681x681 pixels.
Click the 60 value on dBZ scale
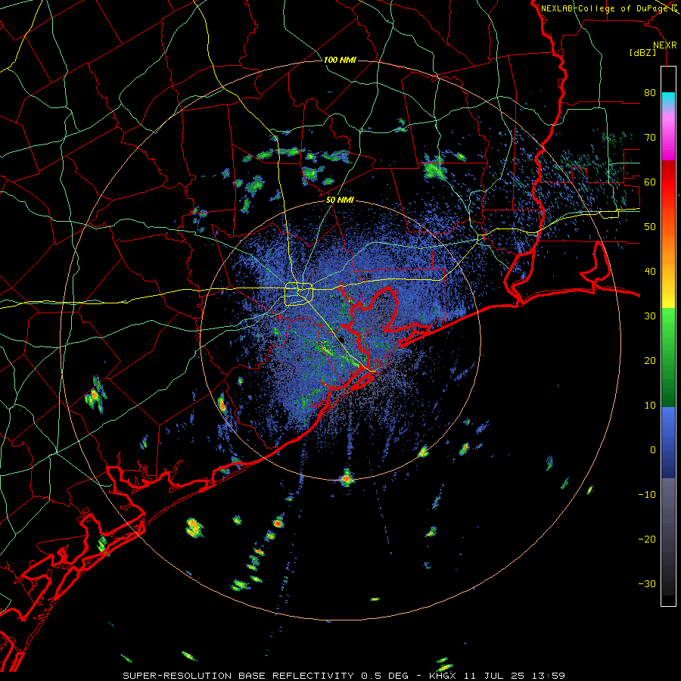click(650, 182)
